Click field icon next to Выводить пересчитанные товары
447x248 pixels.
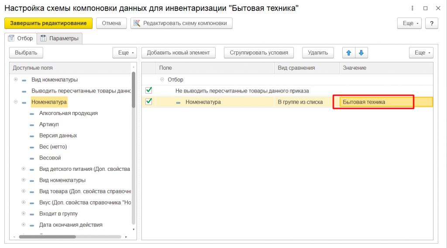(x=24, y=92)
